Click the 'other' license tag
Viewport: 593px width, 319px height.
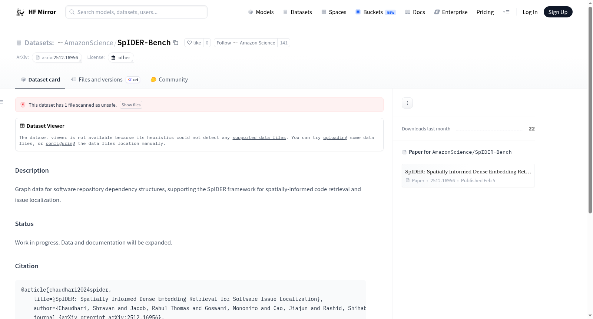(121, 57)
